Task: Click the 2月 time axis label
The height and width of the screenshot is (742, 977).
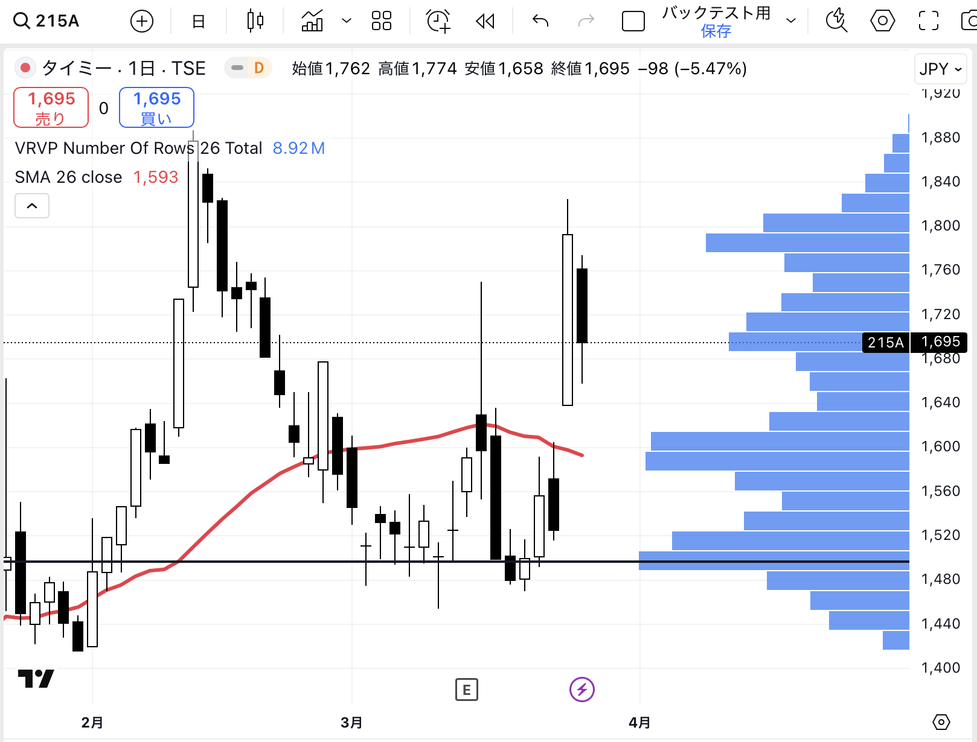Action: click(x=92, y=722)
